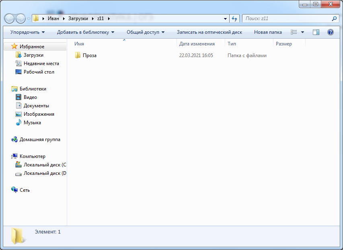
Task: Select the Иван breadcrumb segment
Action: [53, 18]
